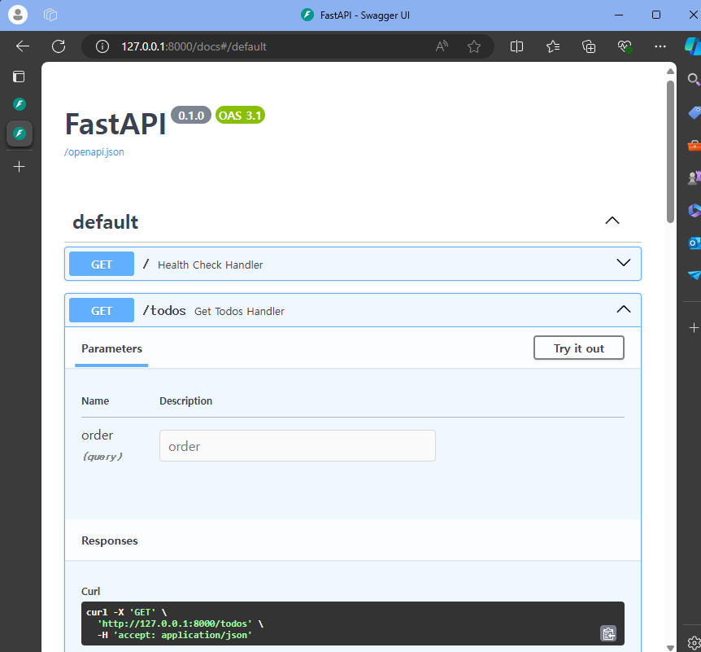Open Microsoft 365 in sidebar
Image resolution: width=701 pixels, height=652 pixels.
pyautogui.click(x=694, y=210)
